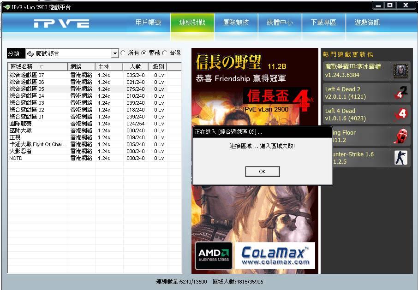Screen dimensions: 418x290
Task: Open the 分類 category dropdown arrow
Action: (x=115, y=53)
